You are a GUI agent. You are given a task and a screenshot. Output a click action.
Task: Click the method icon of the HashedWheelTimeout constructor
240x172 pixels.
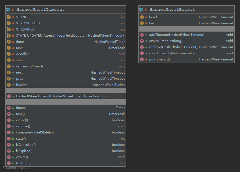coord(9,96)
